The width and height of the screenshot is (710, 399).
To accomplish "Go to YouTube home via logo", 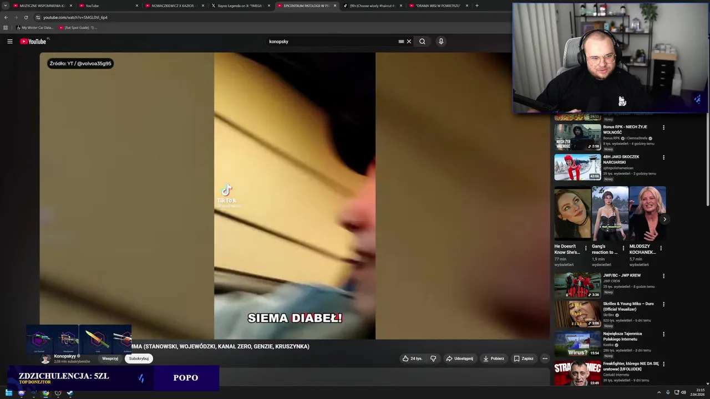I will 34,42.
